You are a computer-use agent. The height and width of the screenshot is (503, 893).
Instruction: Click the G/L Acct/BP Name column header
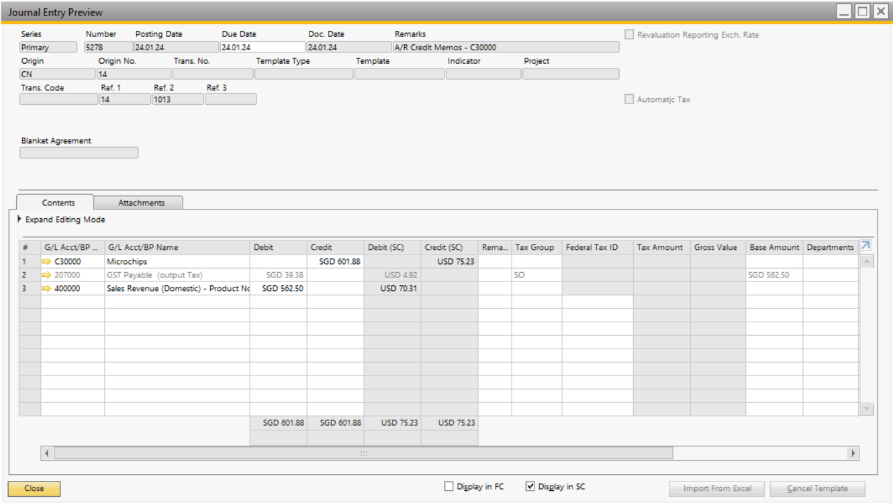coord(177,247)
